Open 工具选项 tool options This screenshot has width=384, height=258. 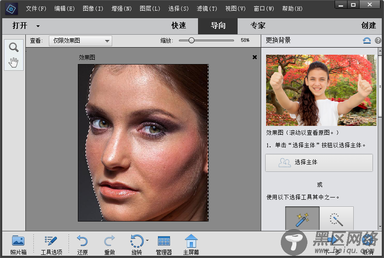pyautogui.click(x=52, y=245)
